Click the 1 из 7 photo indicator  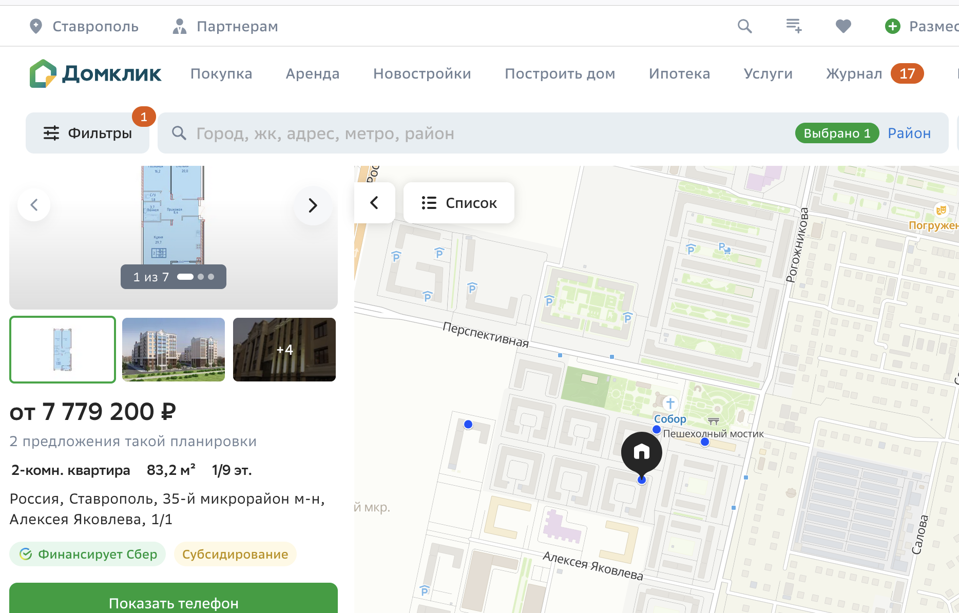coord(174,277)
